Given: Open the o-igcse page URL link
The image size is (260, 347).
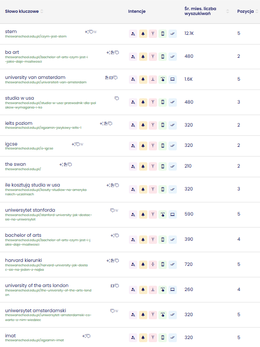Looking at the screenshot, I should [x=29, y=149].
